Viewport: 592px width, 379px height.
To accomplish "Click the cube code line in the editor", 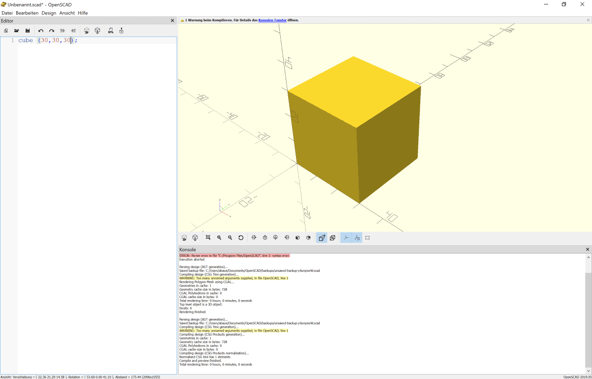I will click(x=48, y=40).
